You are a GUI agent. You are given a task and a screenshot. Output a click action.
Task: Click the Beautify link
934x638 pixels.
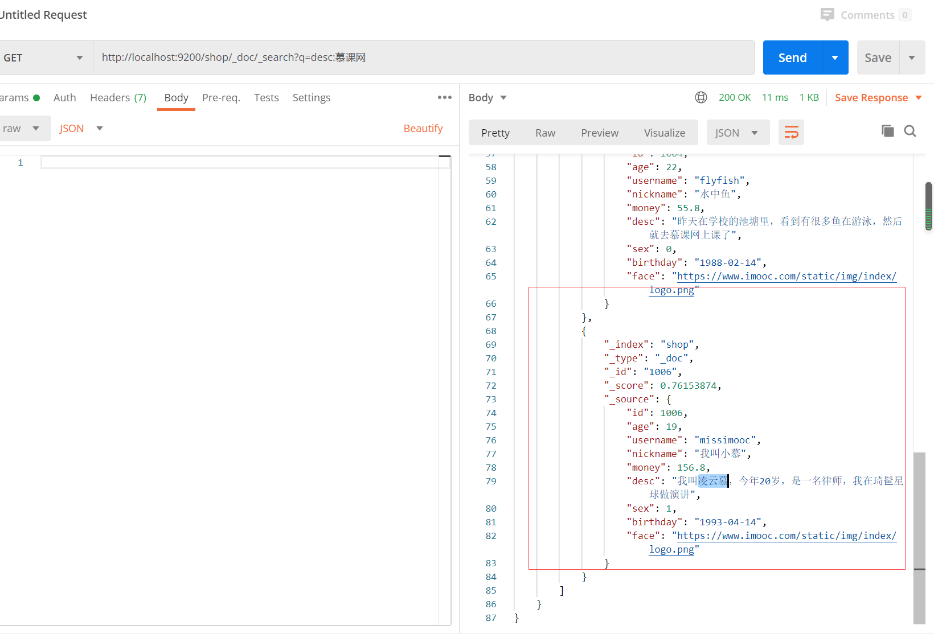(x=423, y=128)
